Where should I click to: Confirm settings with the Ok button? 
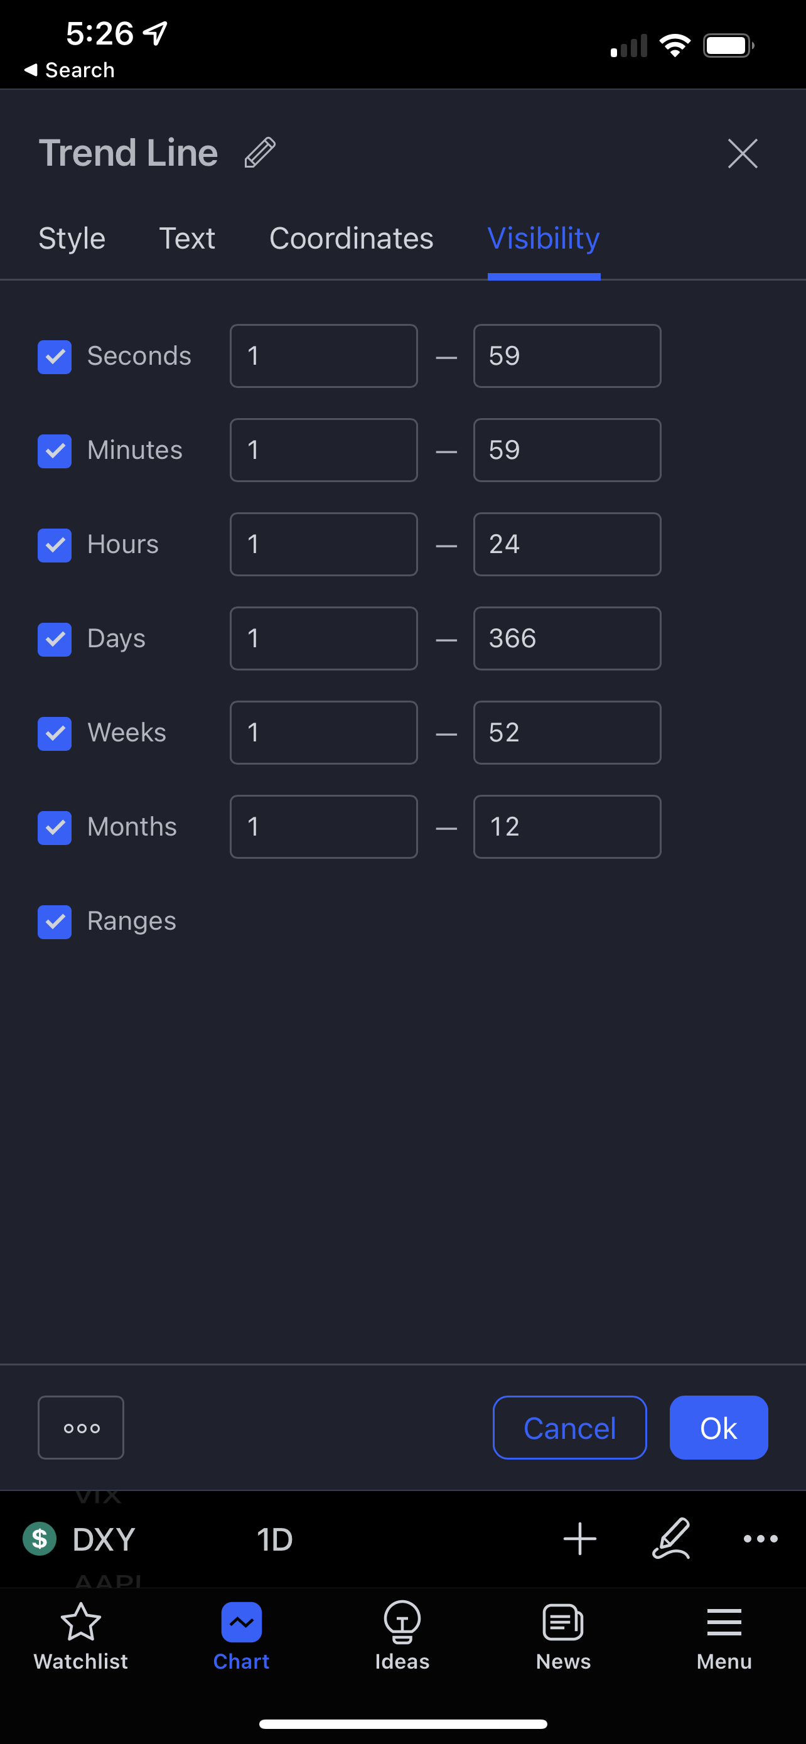pyautogui.click(x=718, y=1428)
